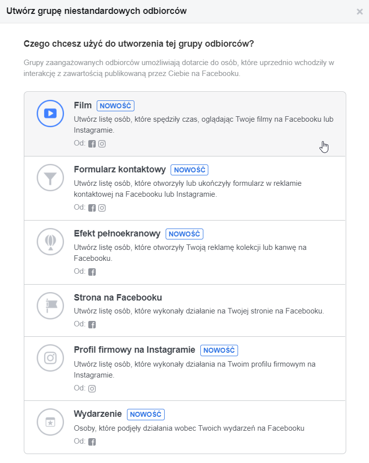
Task: Click Instagram source icon under Profil firmowy
Action: coord(92,388)
